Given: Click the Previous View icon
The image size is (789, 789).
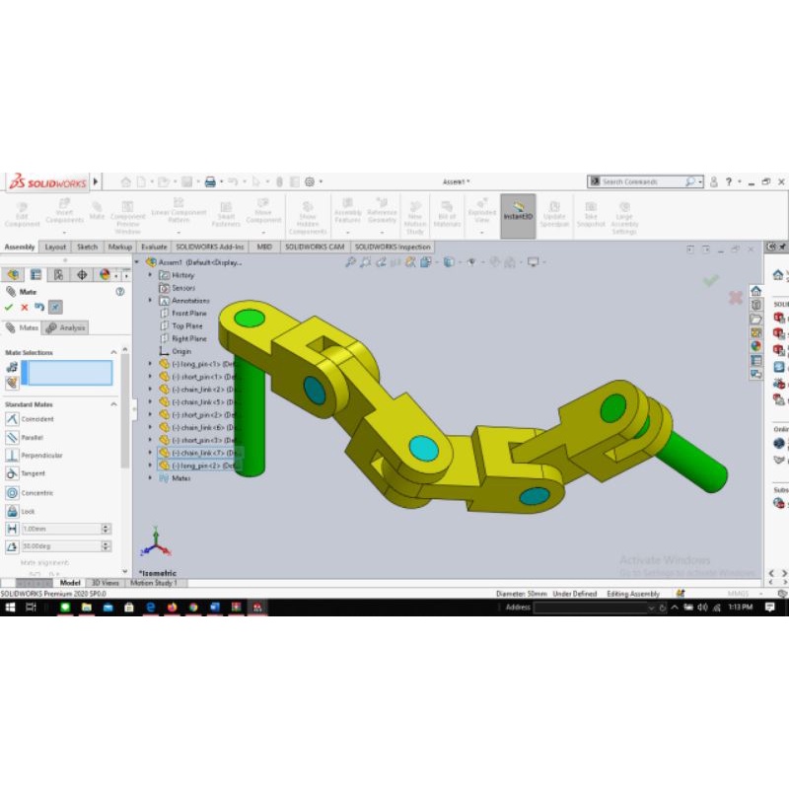Looking at the screenshot, I should (x=381, y=261).
